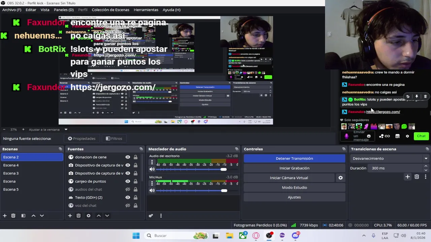The image size is (431, 242).
Task: Pop out the Escenas dock
Action: point(60,149)
